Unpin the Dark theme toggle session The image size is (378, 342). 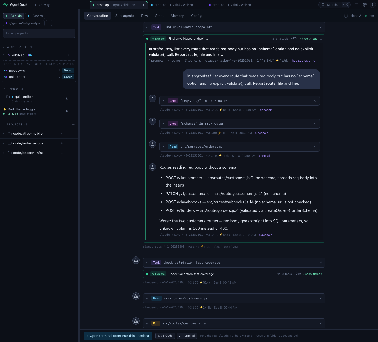tap(67, 112)
